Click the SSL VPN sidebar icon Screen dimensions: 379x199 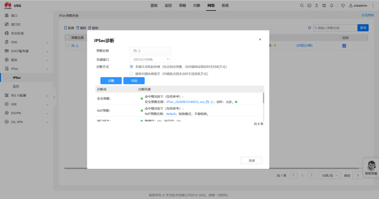7,122
